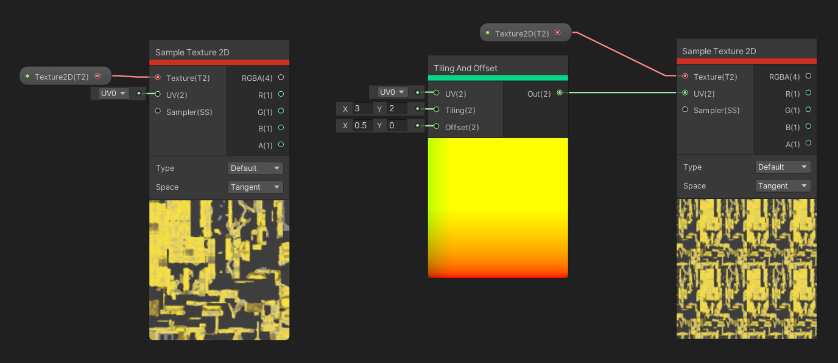The image size is (838, 363).
Task: Open the UV0 channel dropdown on Tiling And Offset
Action: point(389,92)
